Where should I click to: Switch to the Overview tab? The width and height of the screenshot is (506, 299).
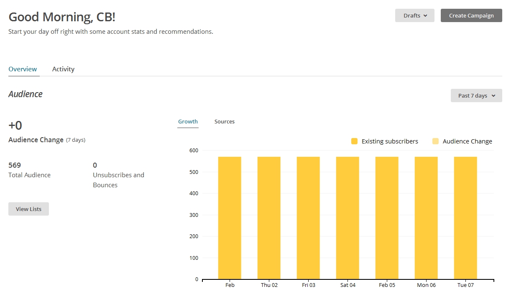(23, 69)
